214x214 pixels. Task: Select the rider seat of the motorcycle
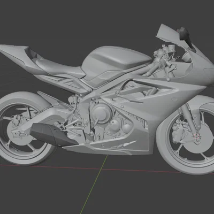(x=60, y=68)
